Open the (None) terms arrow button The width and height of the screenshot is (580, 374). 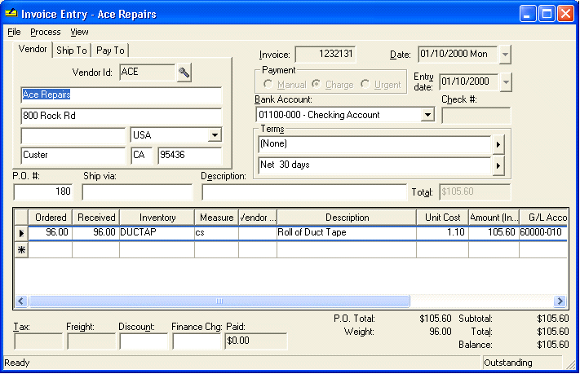tap(498, 144)
